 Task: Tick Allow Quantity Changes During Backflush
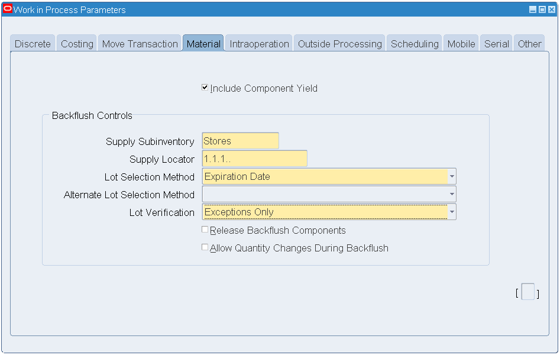(x=205, y=247)
